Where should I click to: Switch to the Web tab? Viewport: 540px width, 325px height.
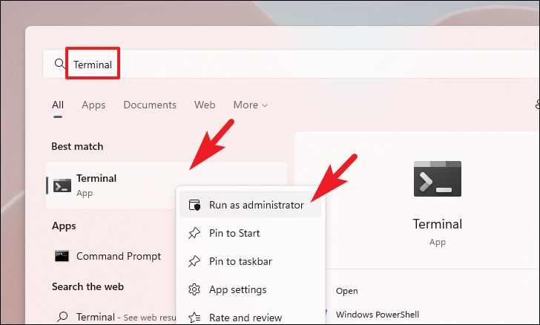(205, 105)
